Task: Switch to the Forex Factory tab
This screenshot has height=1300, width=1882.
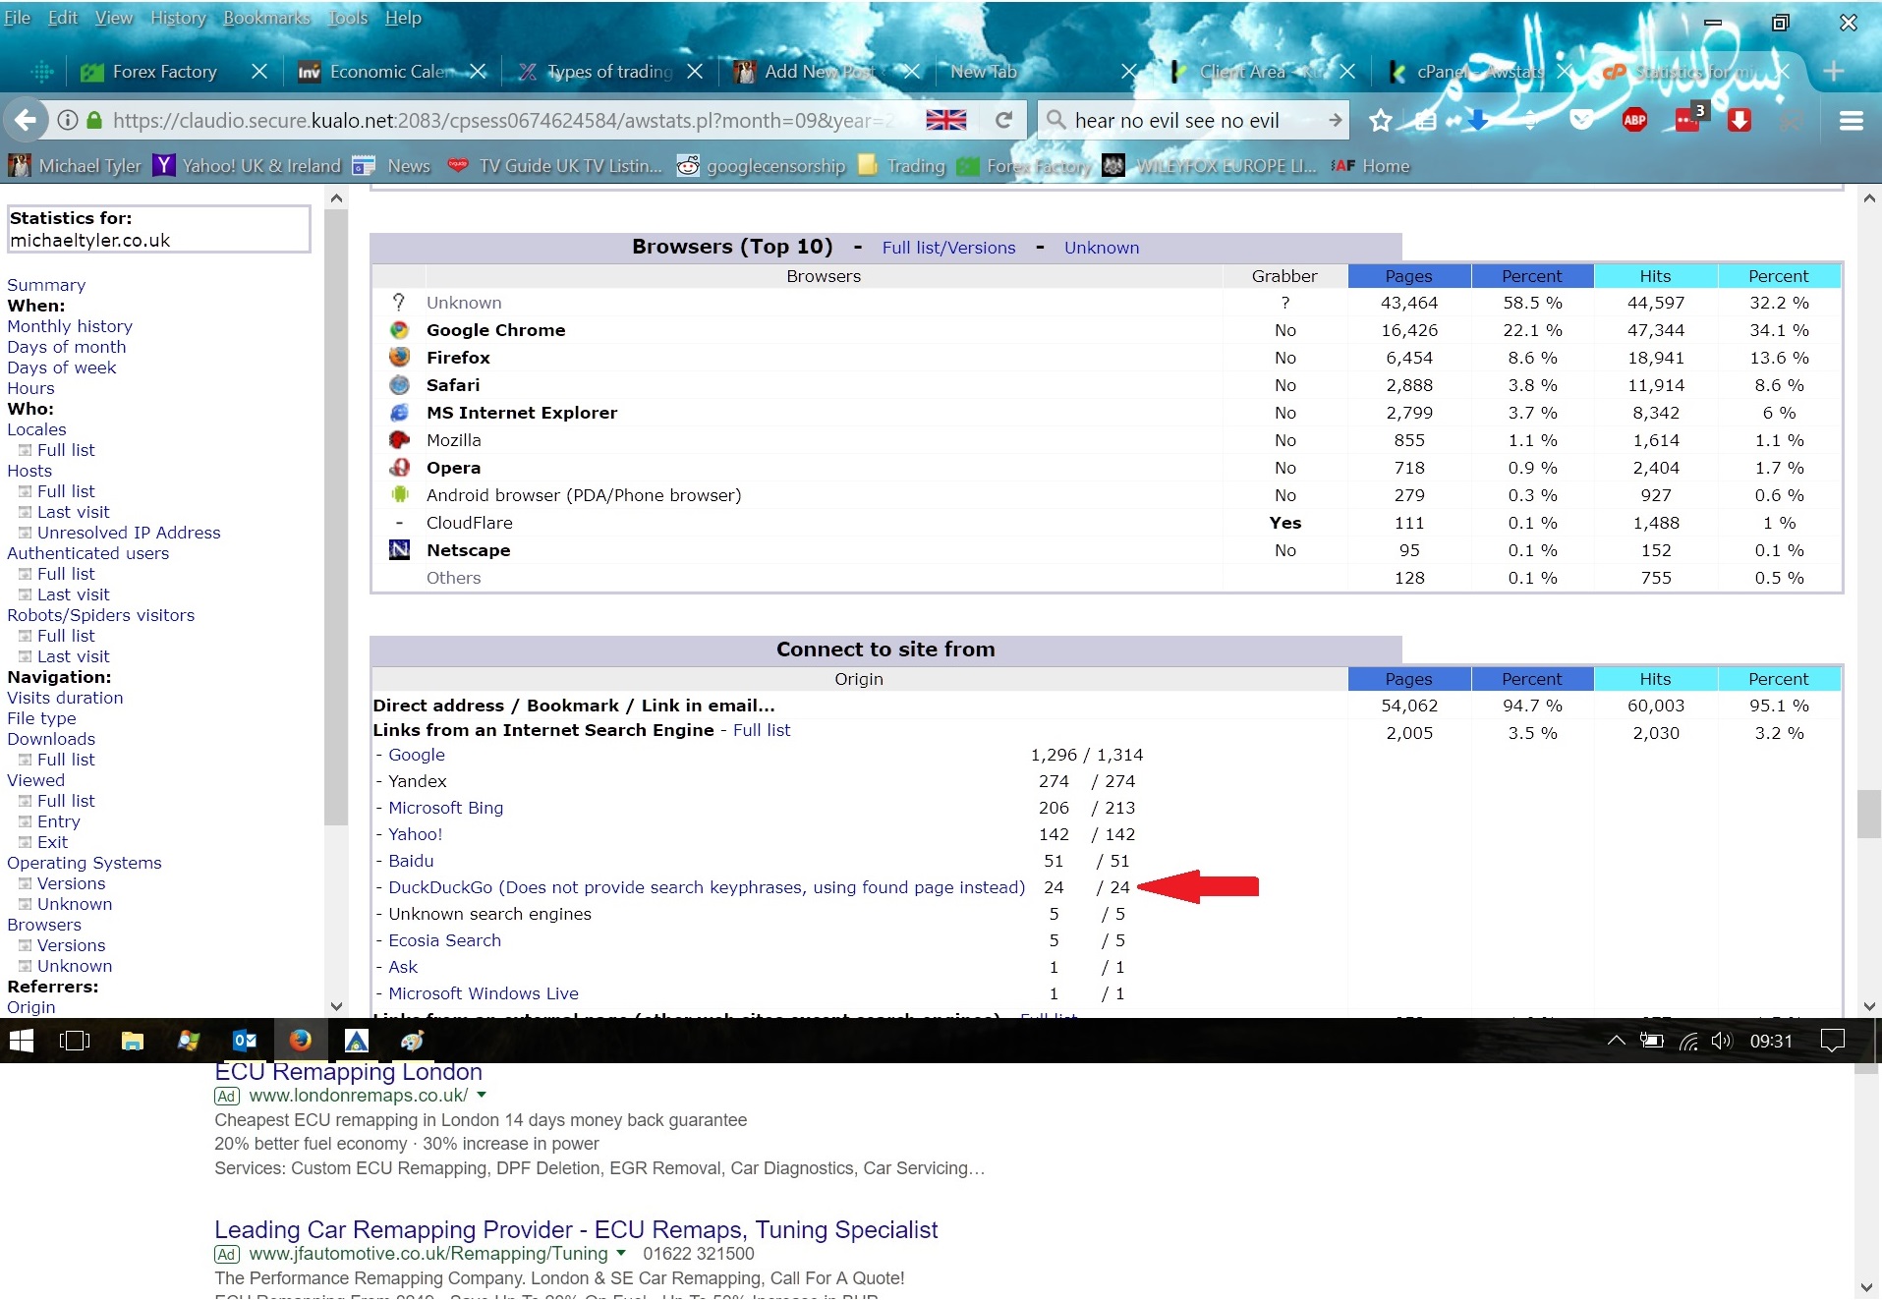Action: (x=164, y=72)
